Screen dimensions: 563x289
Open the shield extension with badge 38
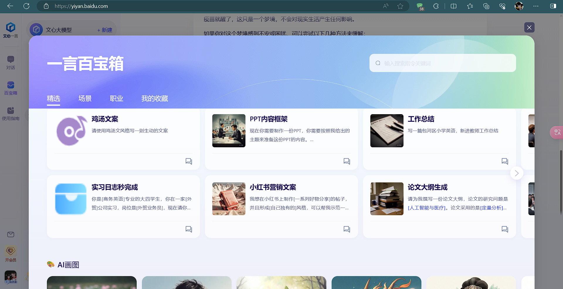(x=420, y=6)
